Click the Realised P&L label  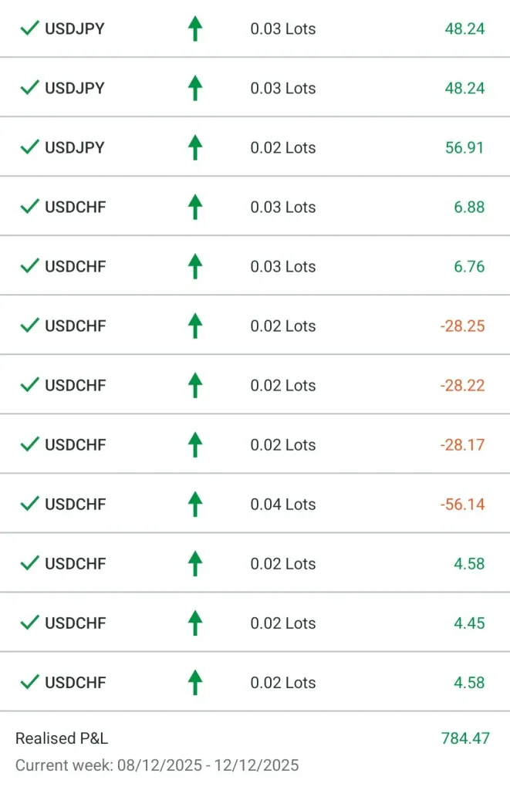[62, 738]
